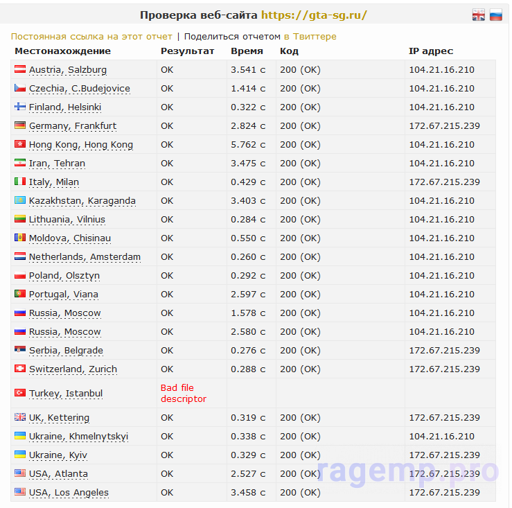Click the "Местонахождение" column header
Viewport: 512px width, 508px height.
(x=62, y=51)
